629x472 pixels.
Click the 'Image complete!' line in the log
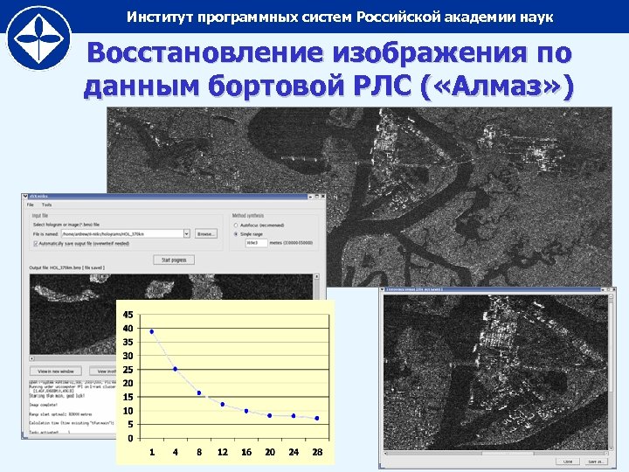click(44, 405)
